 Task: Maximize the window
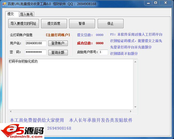click(156, 3)
